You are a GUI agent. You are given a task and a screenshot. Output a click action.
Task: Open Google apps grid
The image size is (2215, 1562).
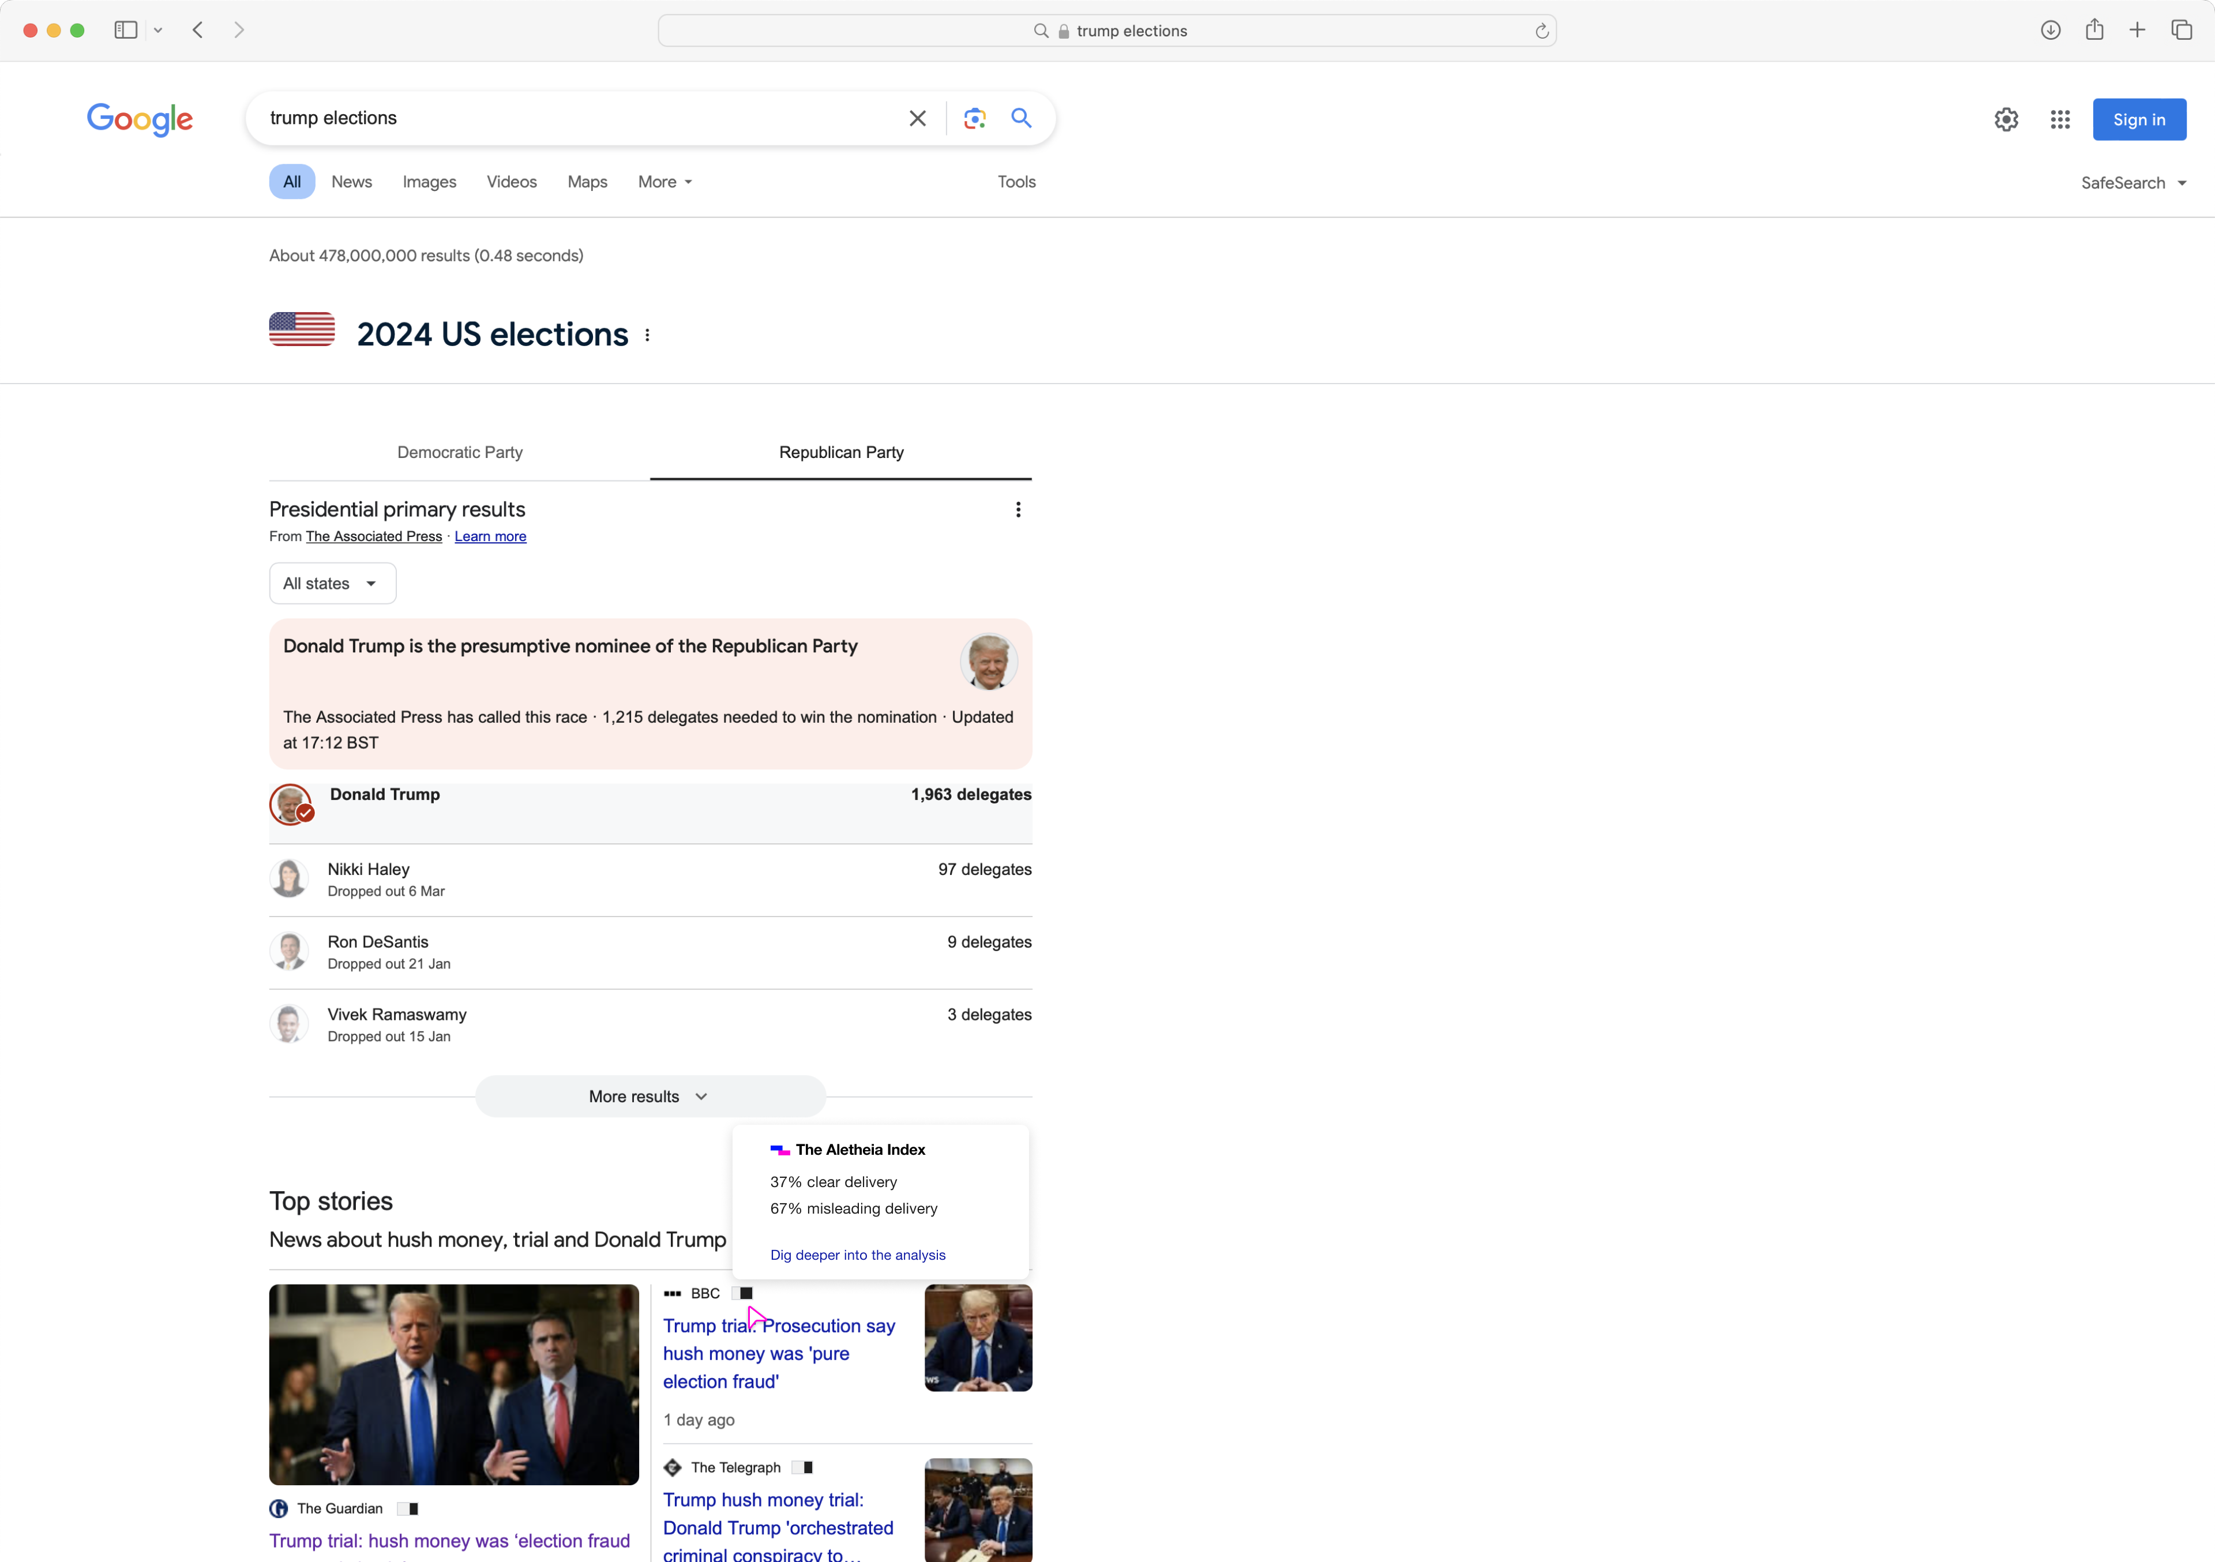click(x=2060, y=119)
